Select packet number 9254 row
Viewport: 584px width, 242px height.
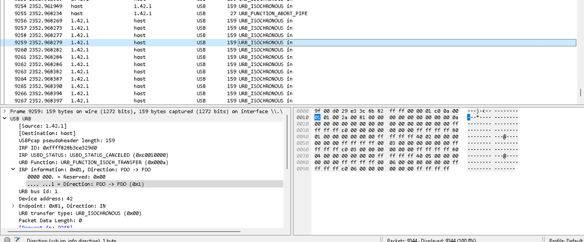coord(288,6)
